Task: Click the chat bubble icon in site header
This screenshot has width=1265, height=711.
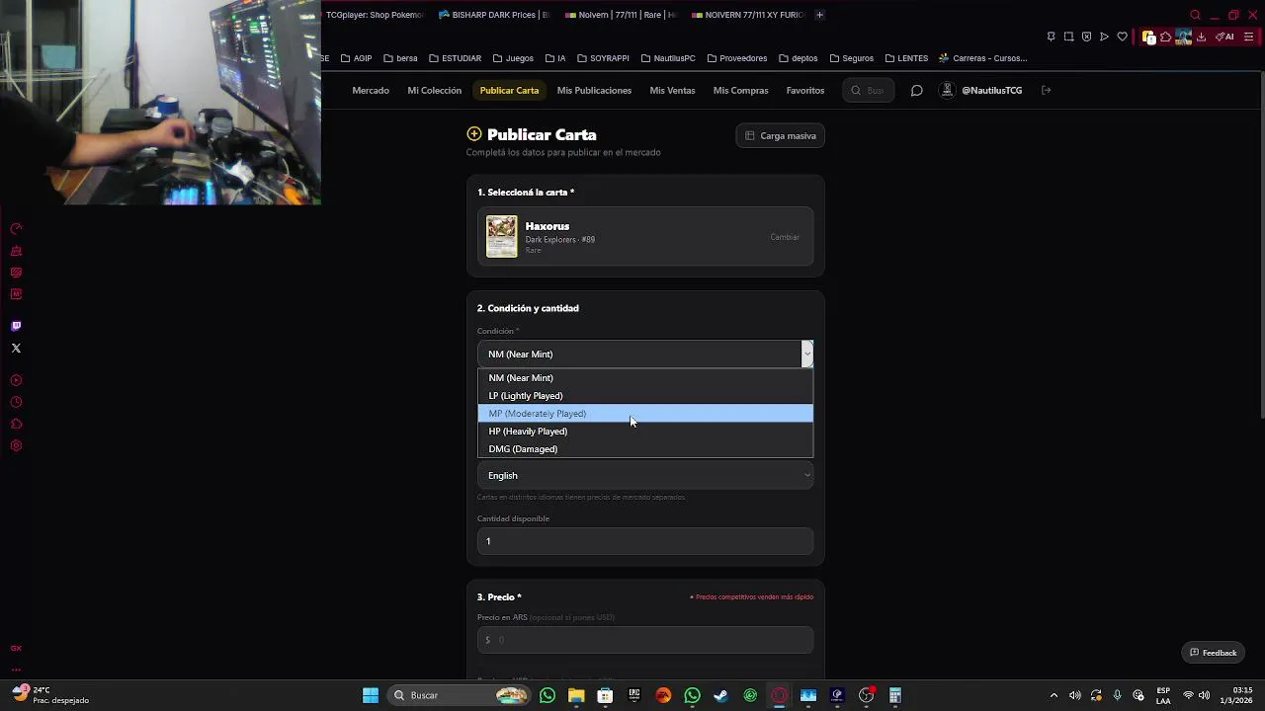Action: (916, 91)
